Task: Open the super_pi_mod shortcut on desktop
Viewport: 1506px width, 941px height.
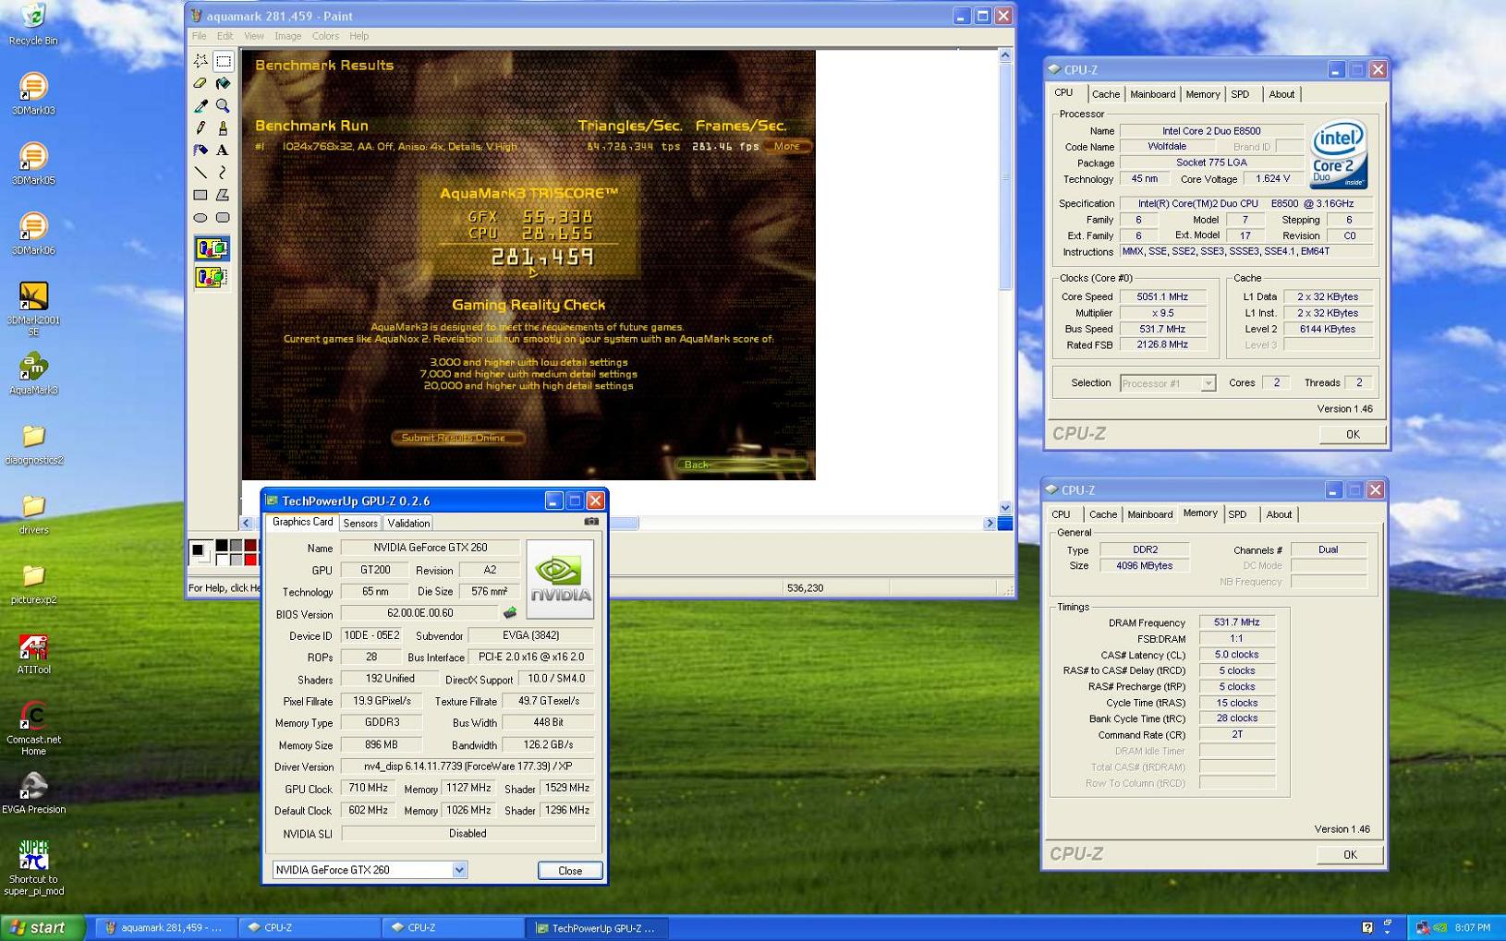Action: pyautogui.click(x=33, y=868)
